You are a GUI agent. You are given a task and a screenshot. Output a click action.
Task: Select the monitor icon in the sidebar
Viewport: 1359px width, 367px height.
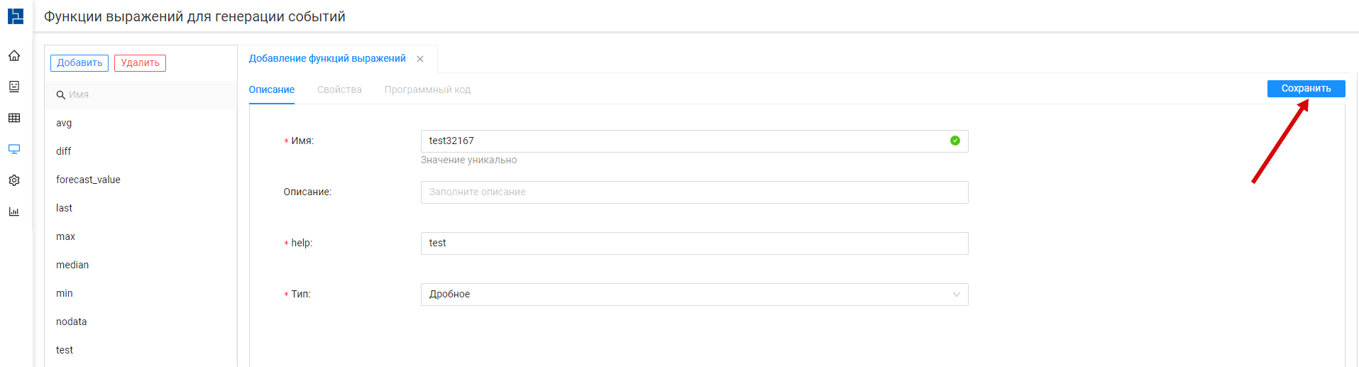pos(14,149)
